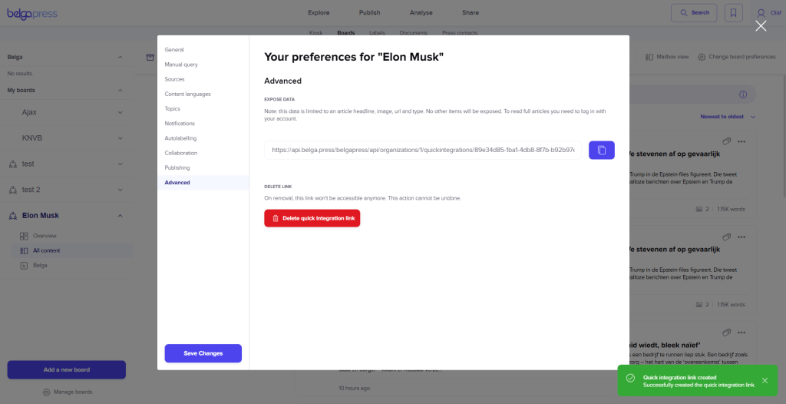The width and height of the screenshot is (786, 404).
Task: Copy the quick integration link to clipboard
Action: tap(601, 150)
